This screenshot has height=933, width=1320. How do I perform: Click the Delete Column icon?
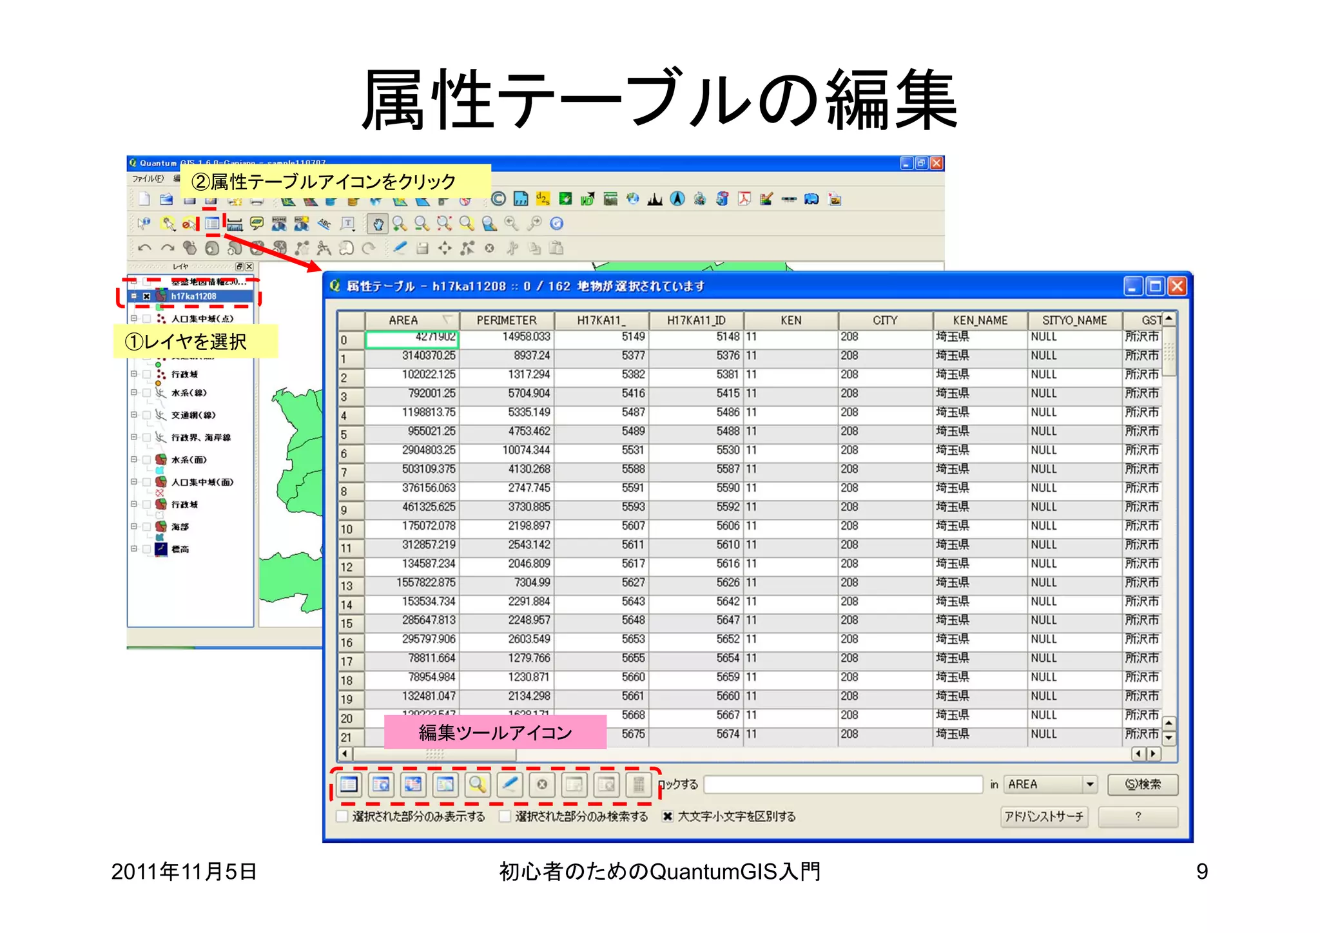[607, 784]
